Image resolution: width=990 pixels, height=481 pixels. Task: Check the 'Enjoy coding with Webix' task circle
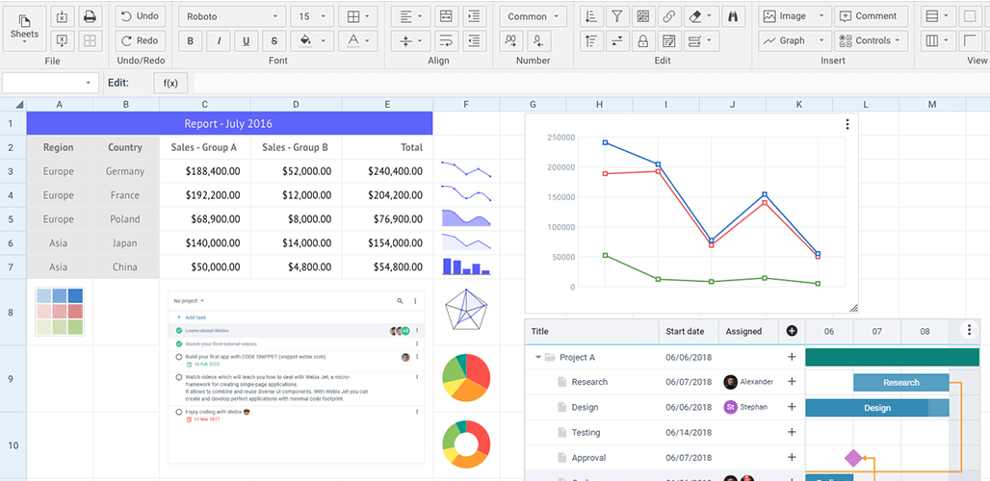(x=179, y=412)
